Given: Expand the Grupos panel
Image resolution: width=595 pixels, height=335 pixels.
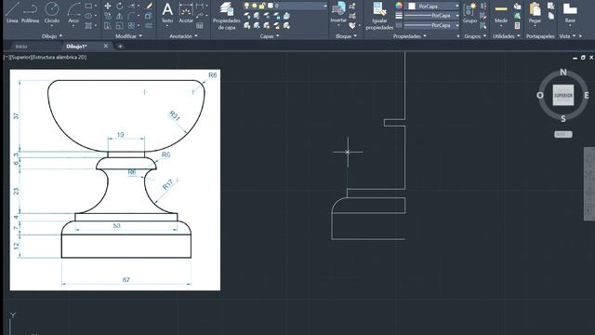Looking at the screenshot, I should click(x=475, y=36).
